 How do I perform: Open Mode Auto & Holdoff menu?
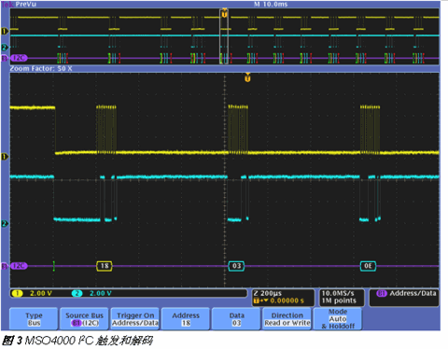(338, 319)
